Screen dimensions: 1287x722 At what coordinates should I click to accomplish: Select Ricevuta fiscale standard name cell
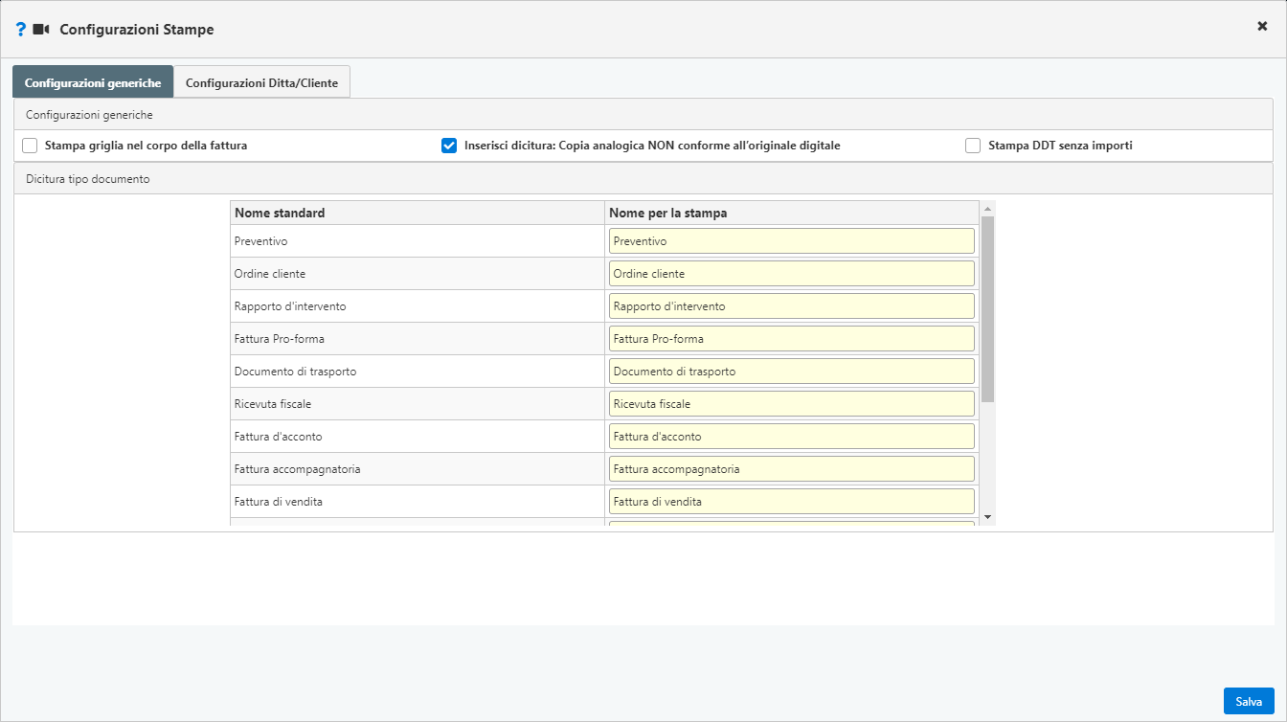(418, 404)
